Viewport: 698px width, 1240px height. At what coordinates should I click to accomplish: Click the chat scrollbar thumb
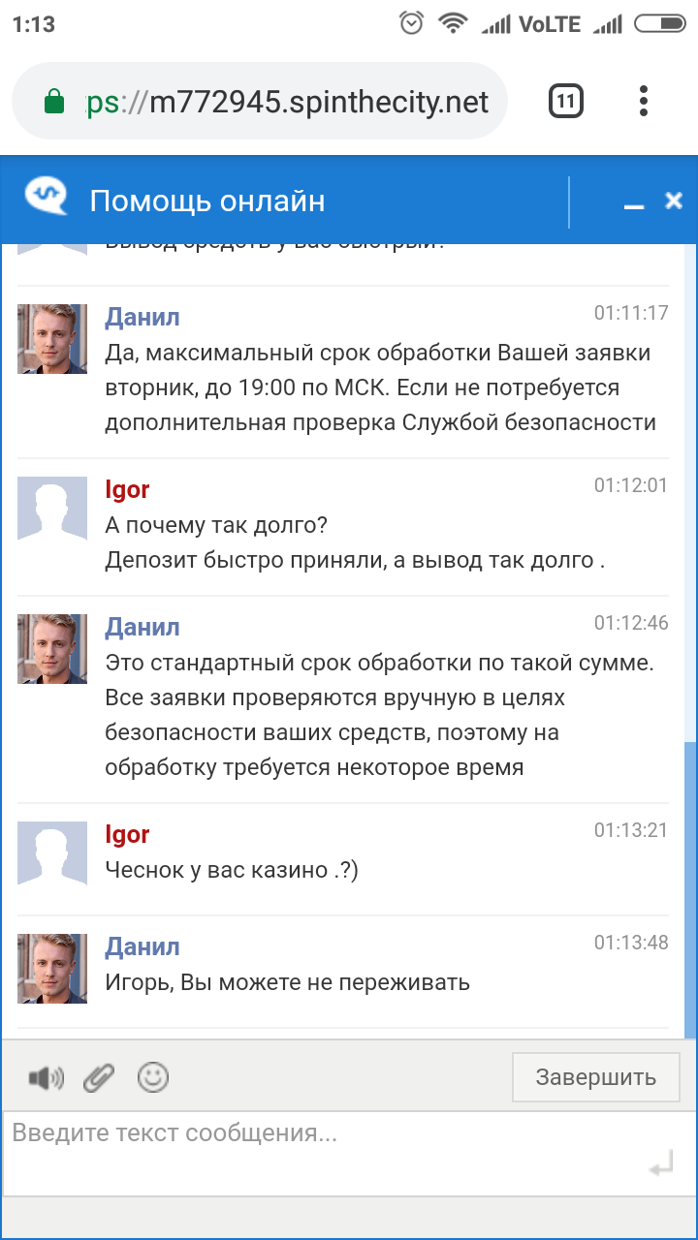click(690, 886)
